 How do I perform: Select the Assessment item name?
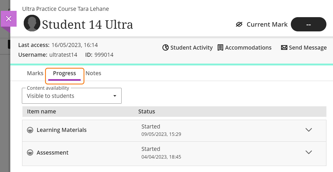52,153
